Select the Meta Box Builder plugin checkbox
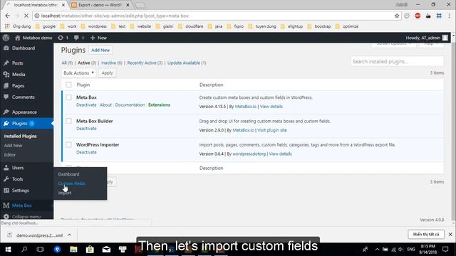 68,121
